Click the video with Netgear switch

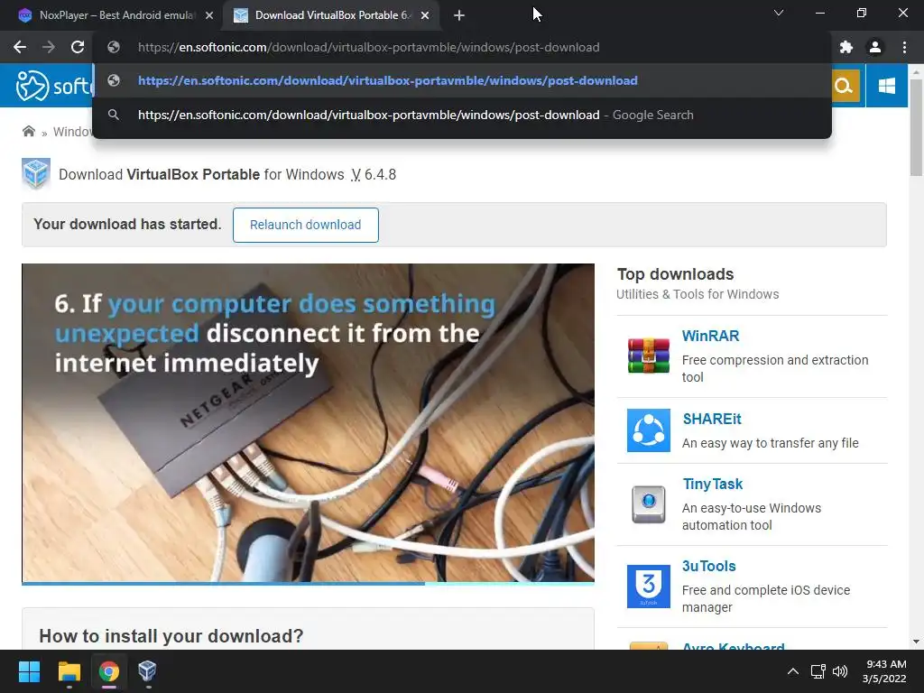(x=308, y=423)
